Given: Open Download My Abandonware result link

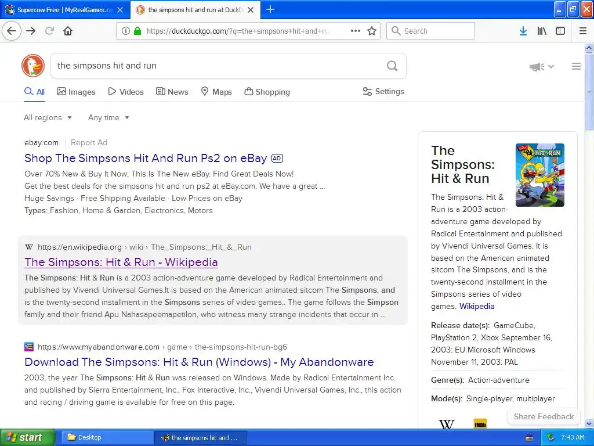Looking at the screenshot, I should click(x=199, y=362).
